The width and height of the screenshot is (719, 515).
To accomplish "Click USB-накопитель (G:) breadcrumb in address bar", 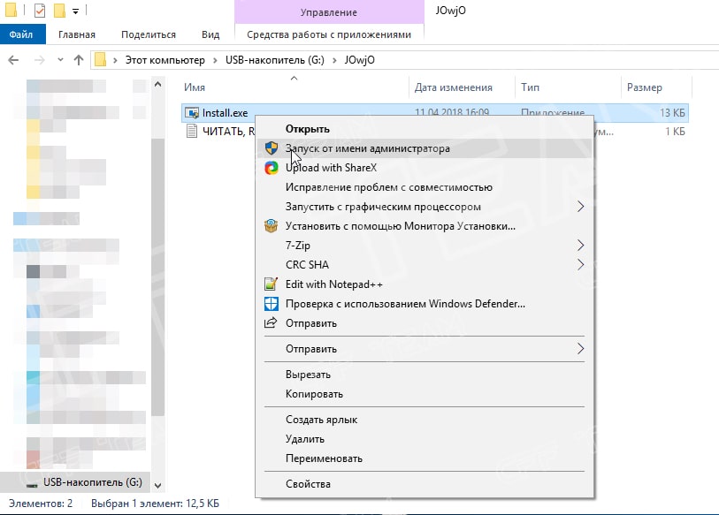I will click(275, 60).
